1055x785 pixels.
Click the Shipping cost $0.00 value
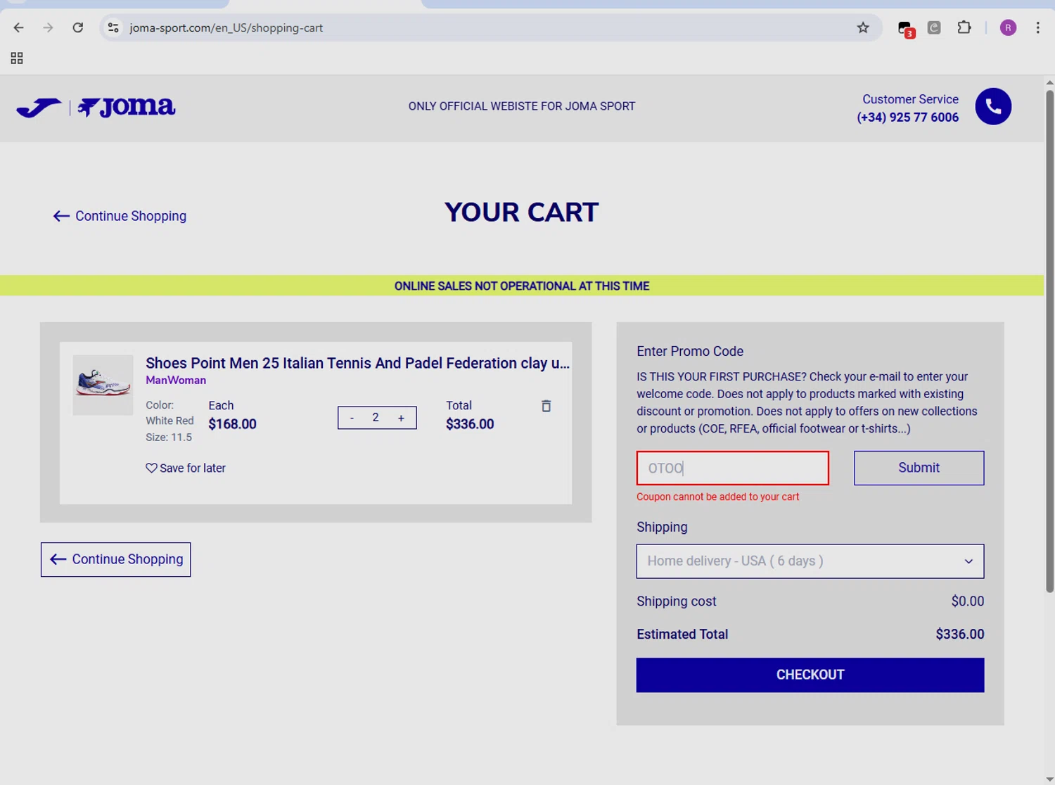coord(967,601)
